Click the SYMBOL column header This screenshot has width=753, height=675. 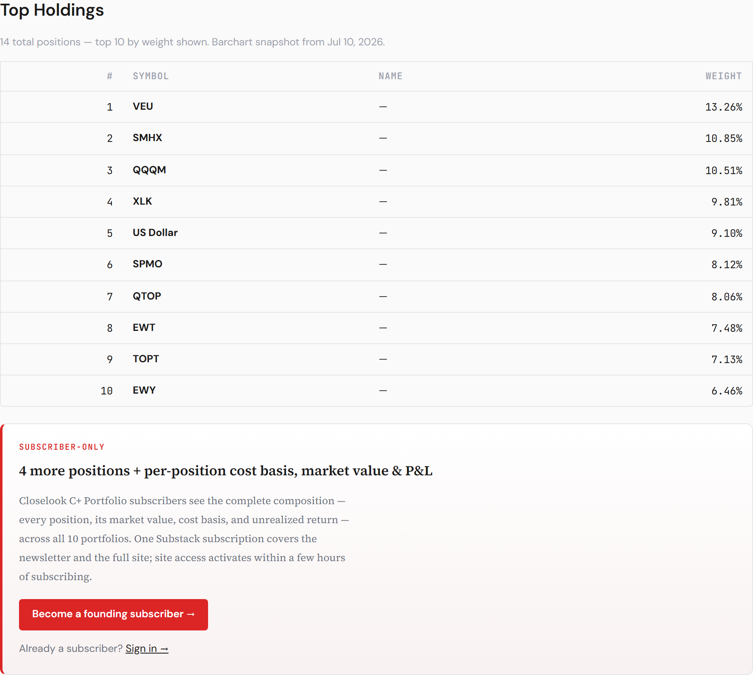(x=151, y=76)
